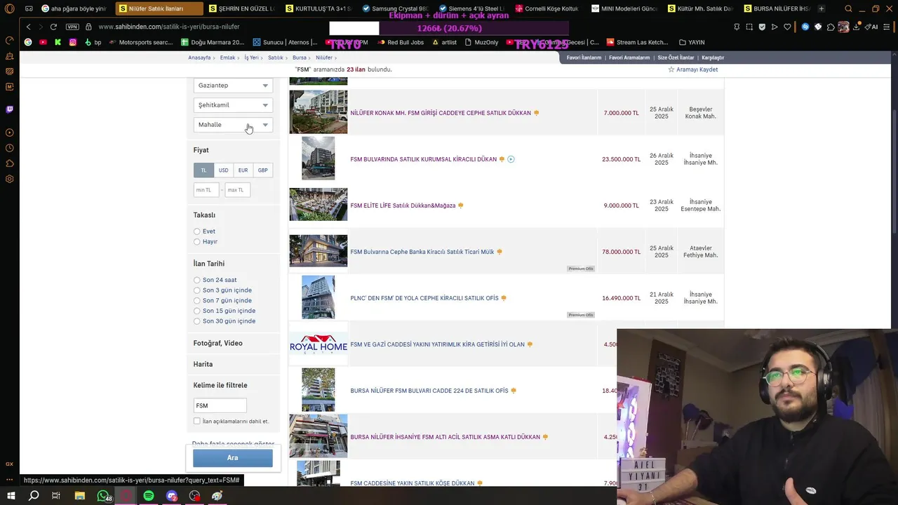Image resolution: width=898 pixels, height=505 pixels.
Task: Toggle the VPN badge in address bar
Action: [72, 27]
